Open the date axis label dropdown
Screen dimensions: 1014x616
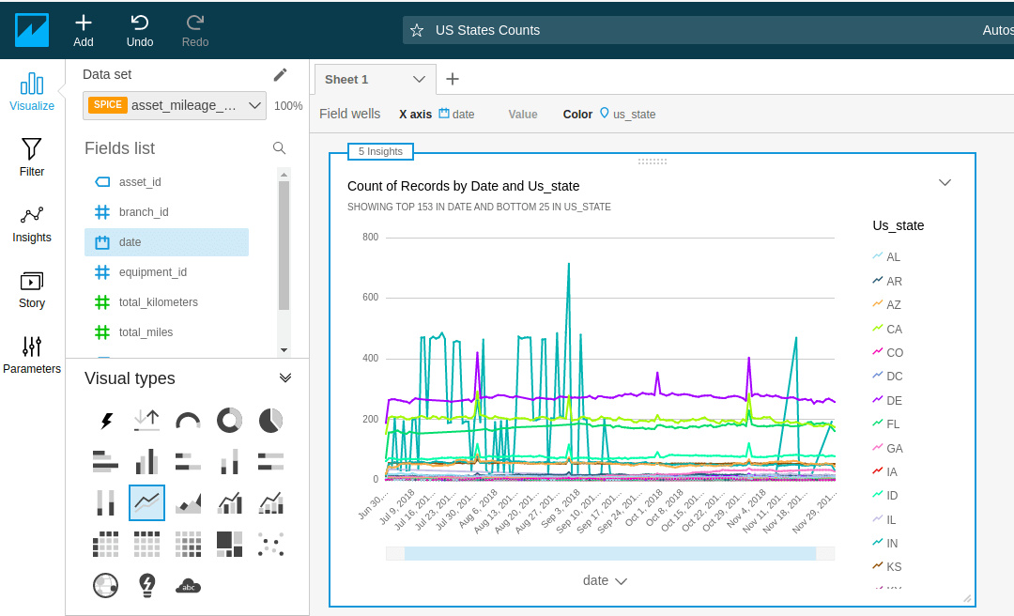pyautogui.click(x=605, y=580)
